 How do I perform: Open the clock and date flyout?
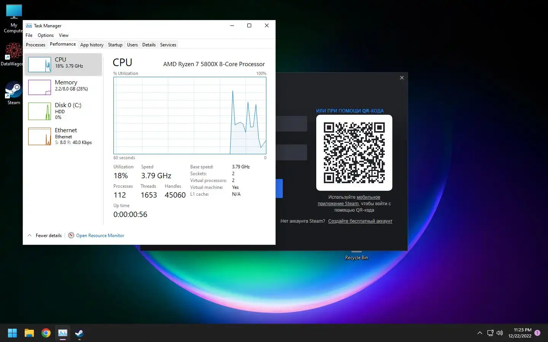click(x=520, y=333)
